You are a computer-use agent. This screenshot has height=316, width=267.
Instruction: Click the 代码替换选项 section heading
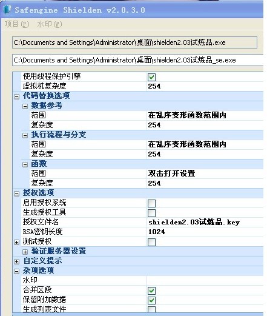point(46,96)
